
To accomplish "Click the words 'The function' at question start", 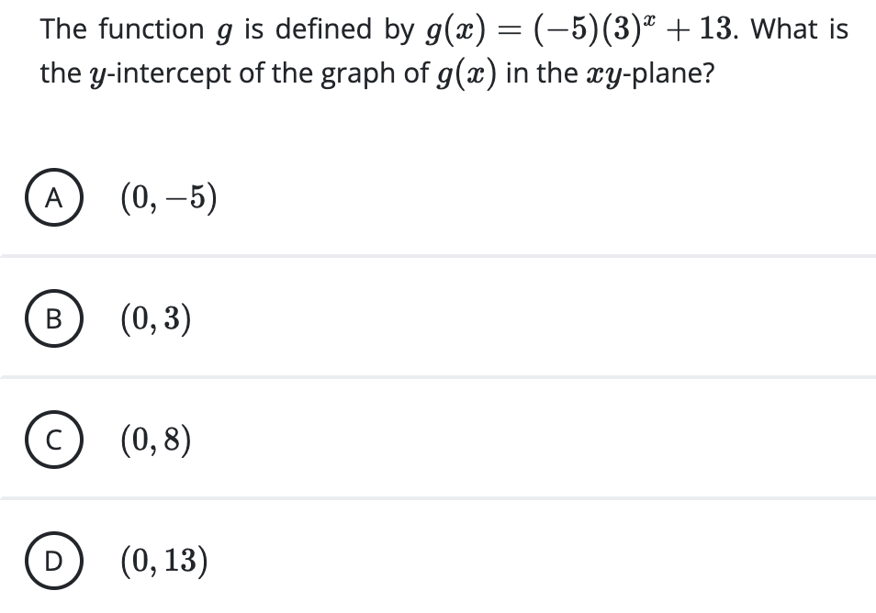I will [x=122, y=29].
